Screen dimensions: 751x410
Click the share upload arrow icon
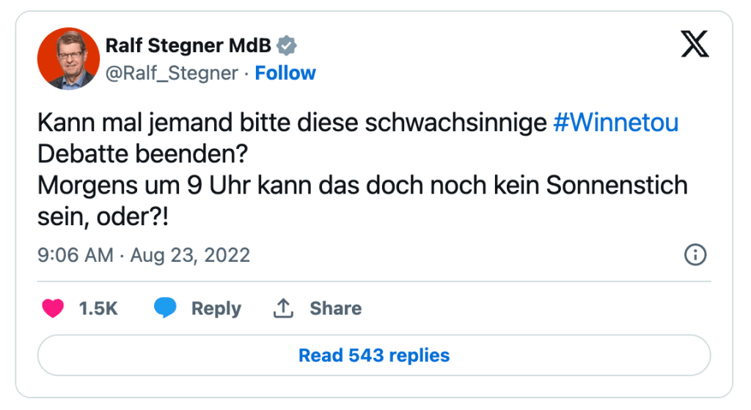tap(283, 309)
